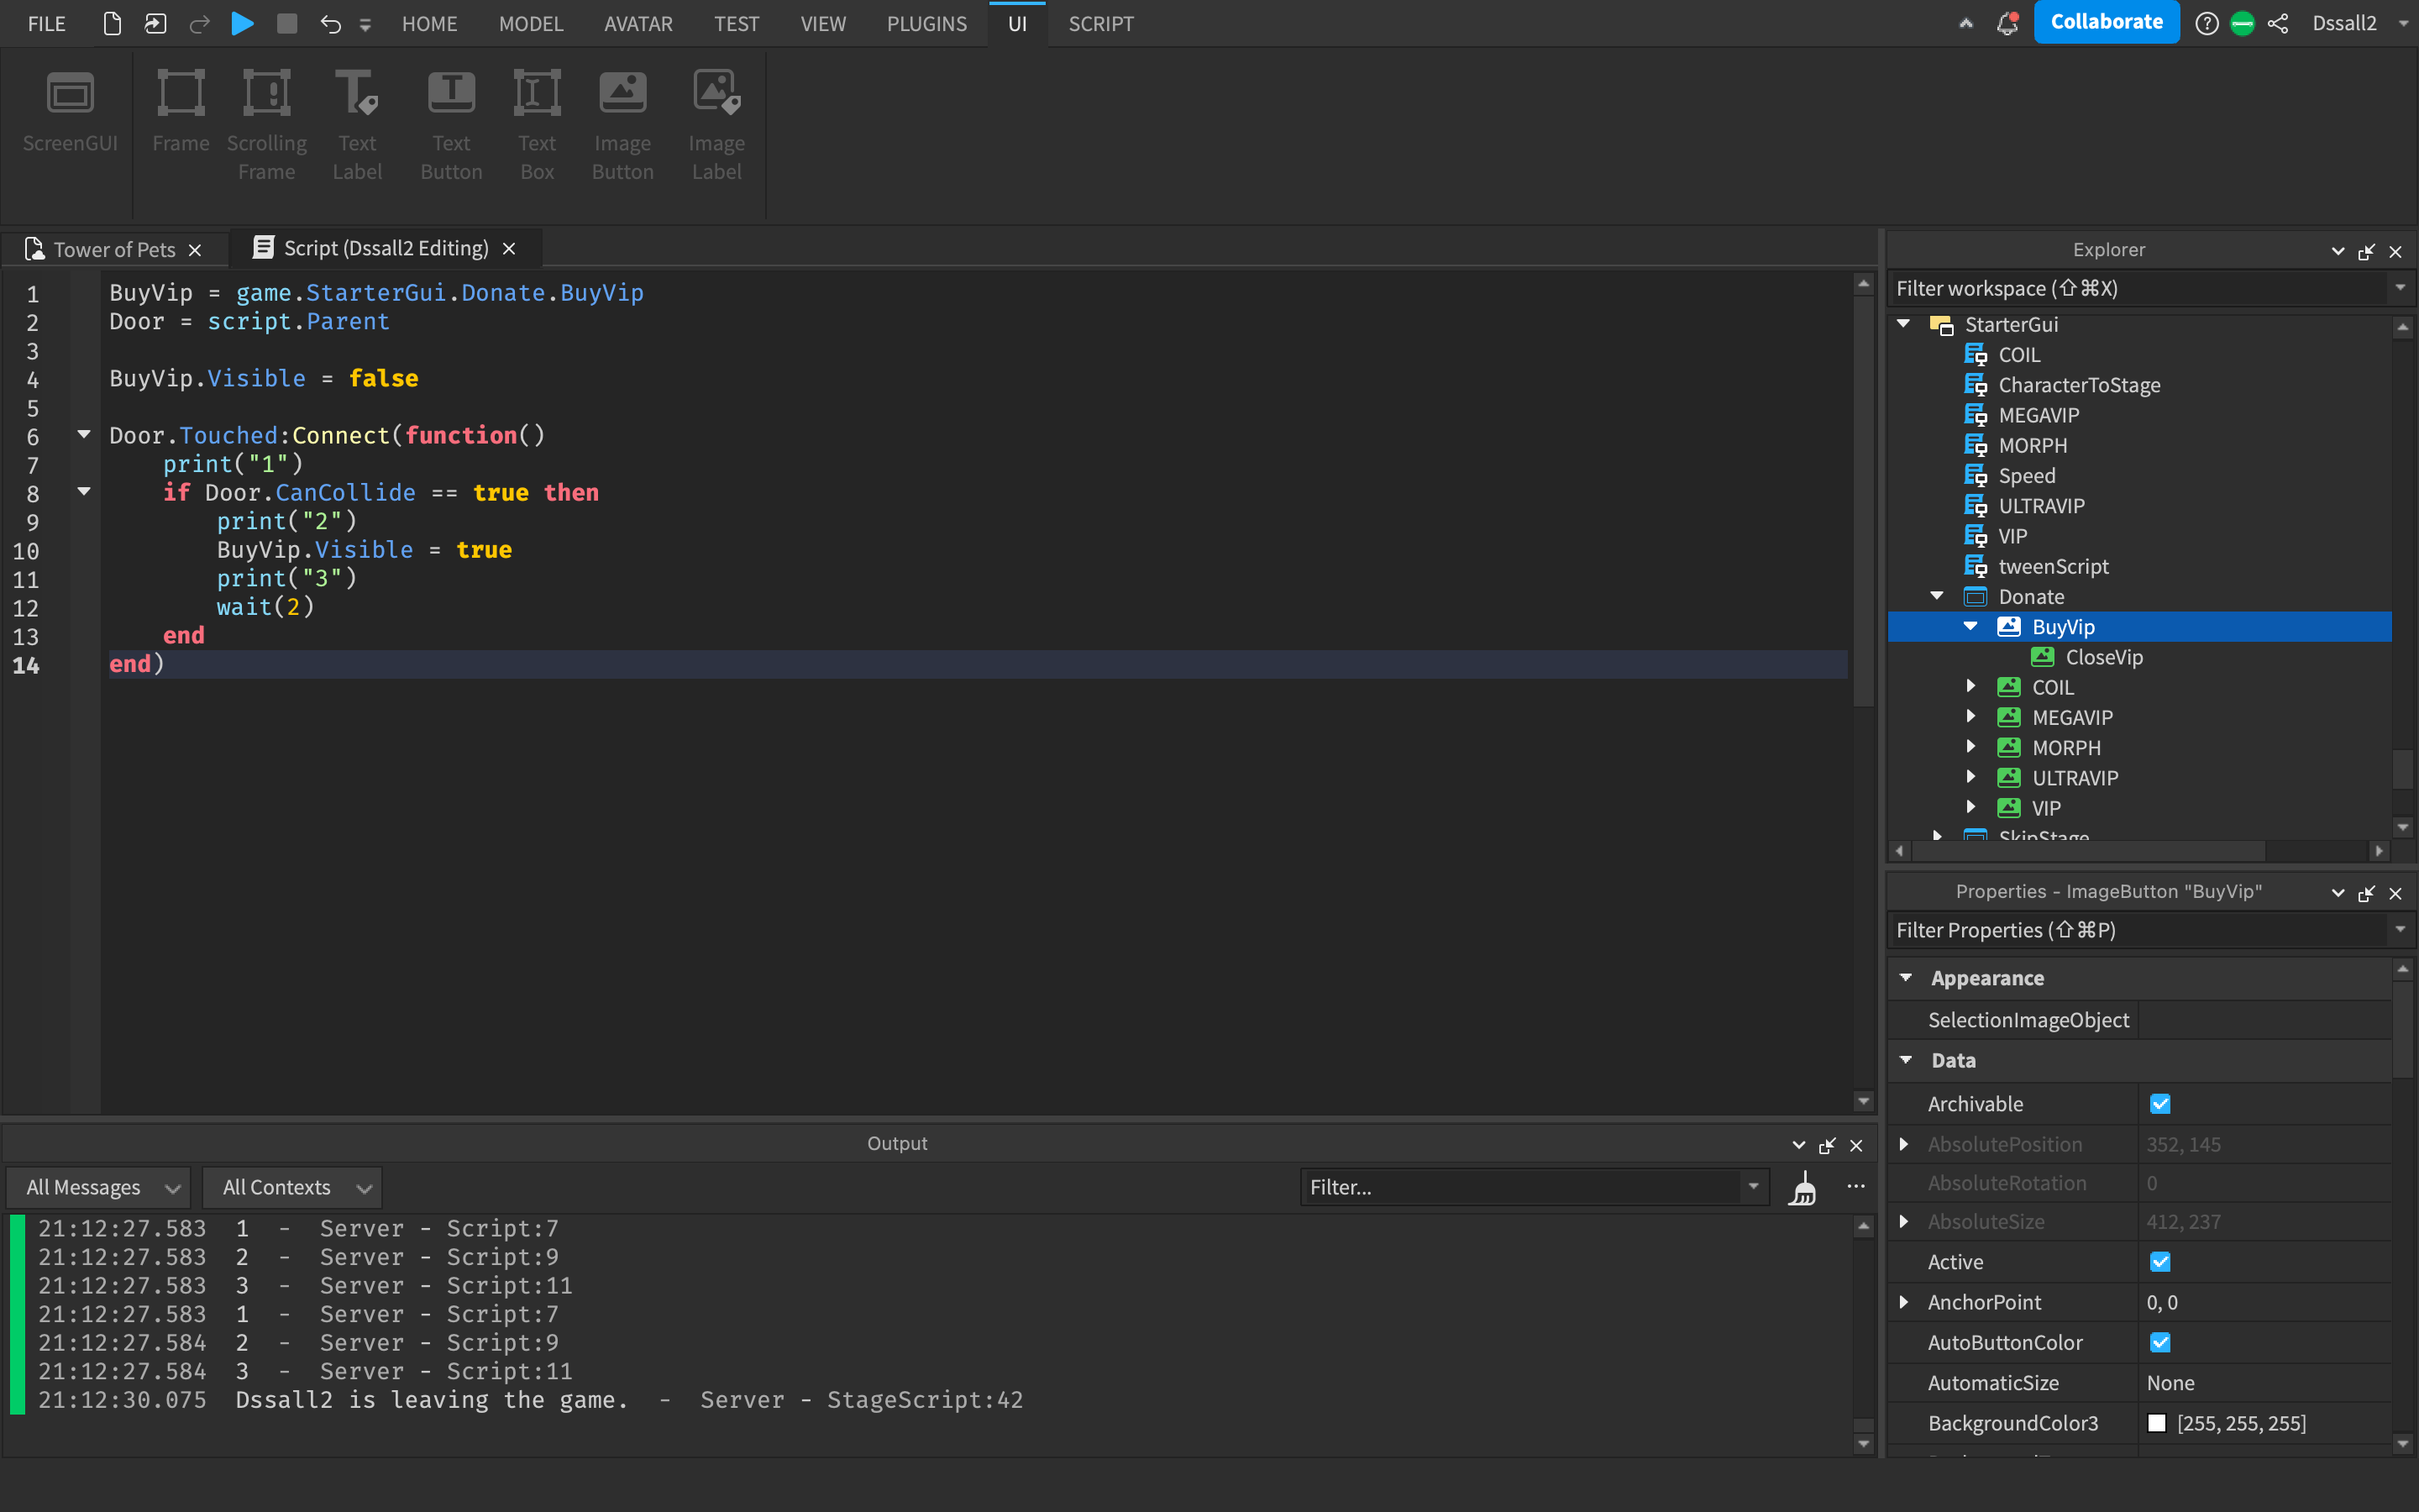
Task: Toggle the AutoButtonColor checkbox
Action: click(2159, 1342)
